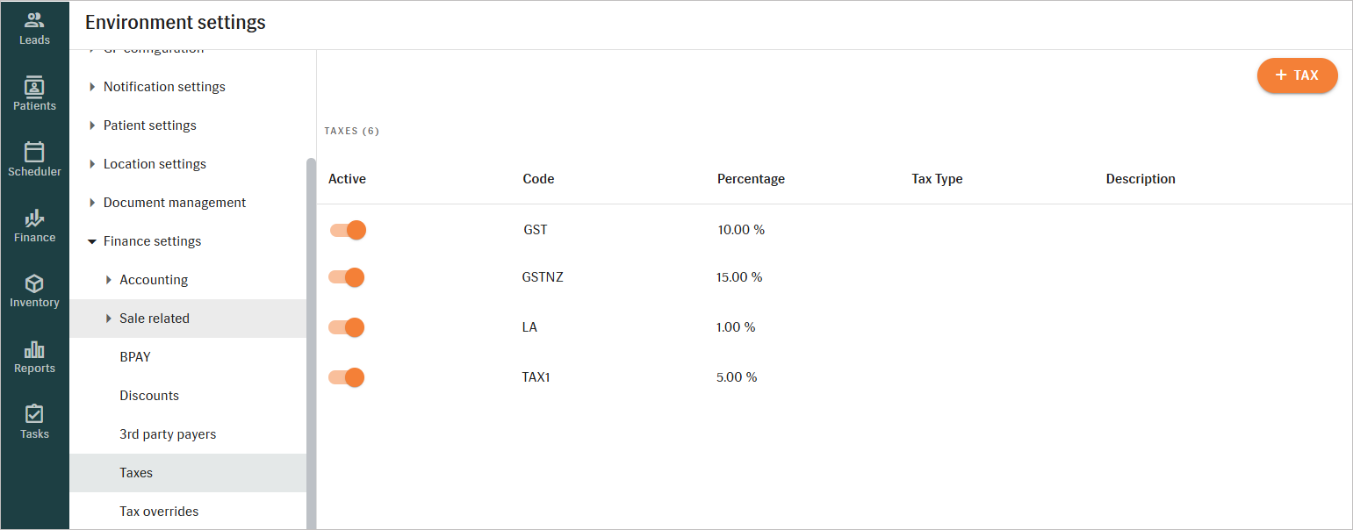
Task: Select Discounts in the settings tree
Action: click(149, 396)
